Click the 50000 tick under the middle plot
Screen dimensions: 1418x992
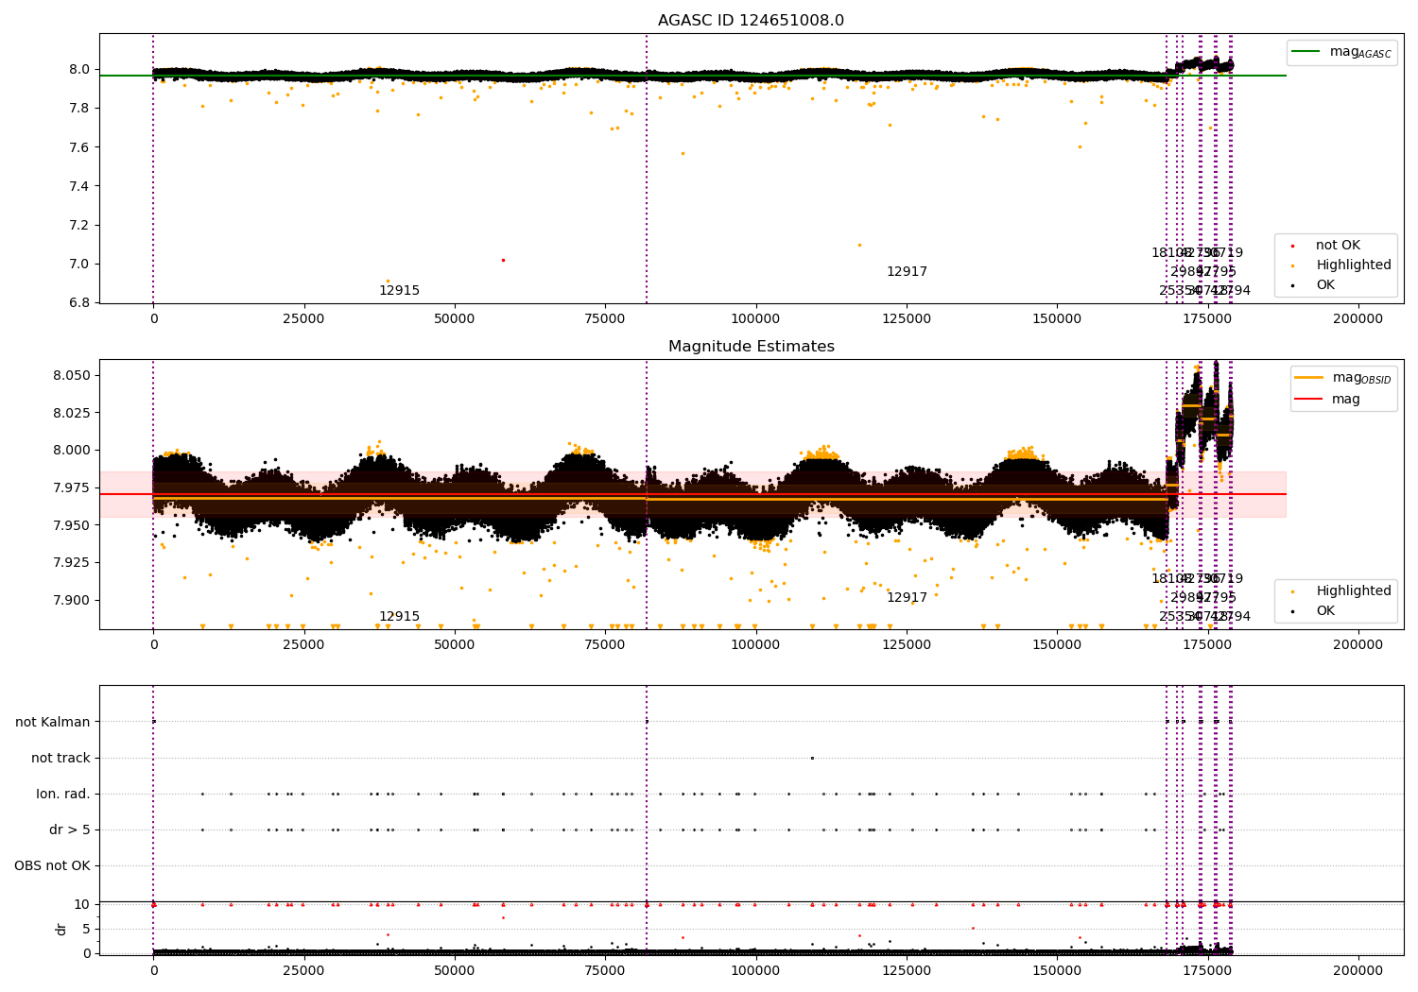coord(455,645)
